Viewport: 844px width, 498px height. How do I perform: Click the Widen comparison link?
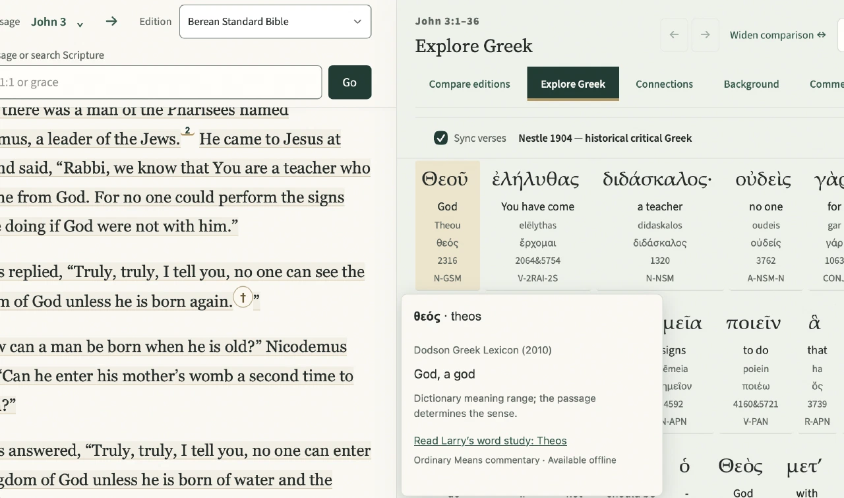778,35
